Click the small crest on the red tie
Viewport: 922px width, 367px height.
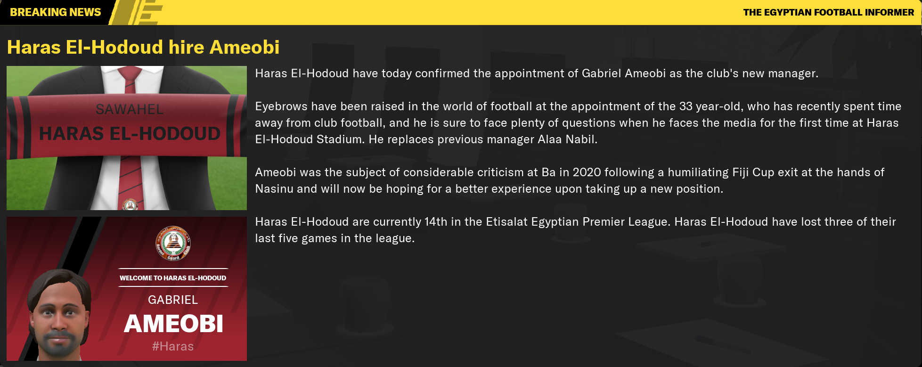coord(130,205)
